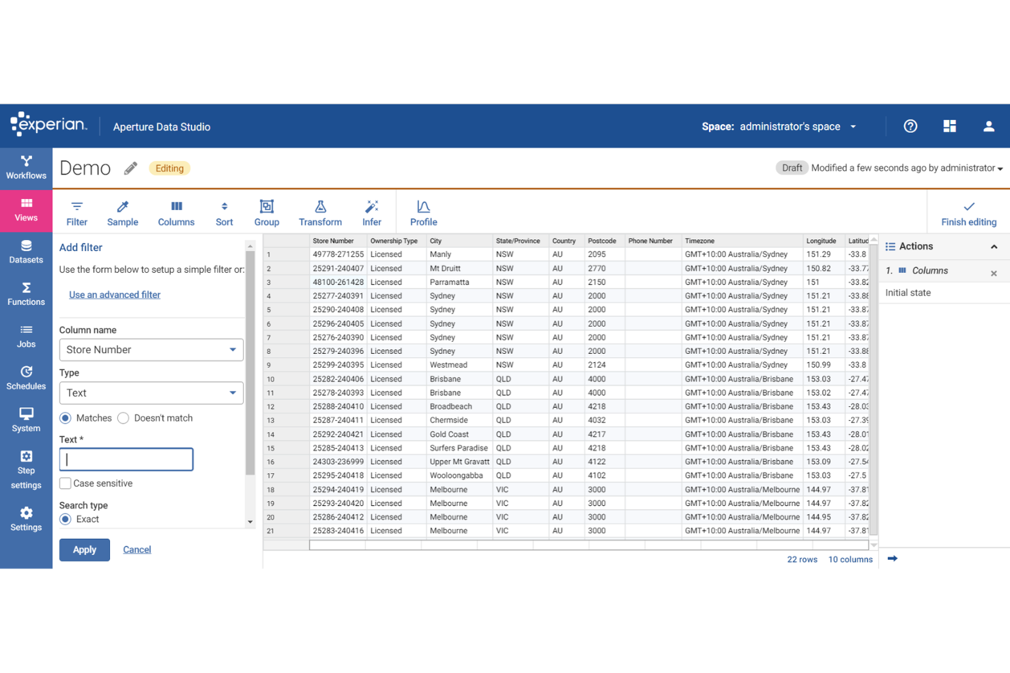
Task: Enable the Case sensitive checkbox
Action: click(65, 483)
